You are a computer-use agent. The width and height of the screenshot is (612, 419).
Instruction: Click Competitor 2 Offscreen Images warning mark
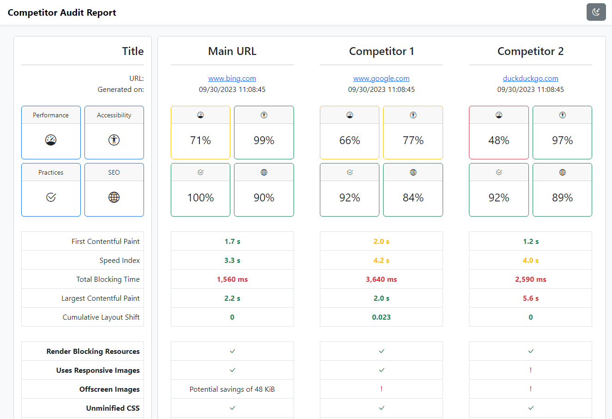(531, 389)
